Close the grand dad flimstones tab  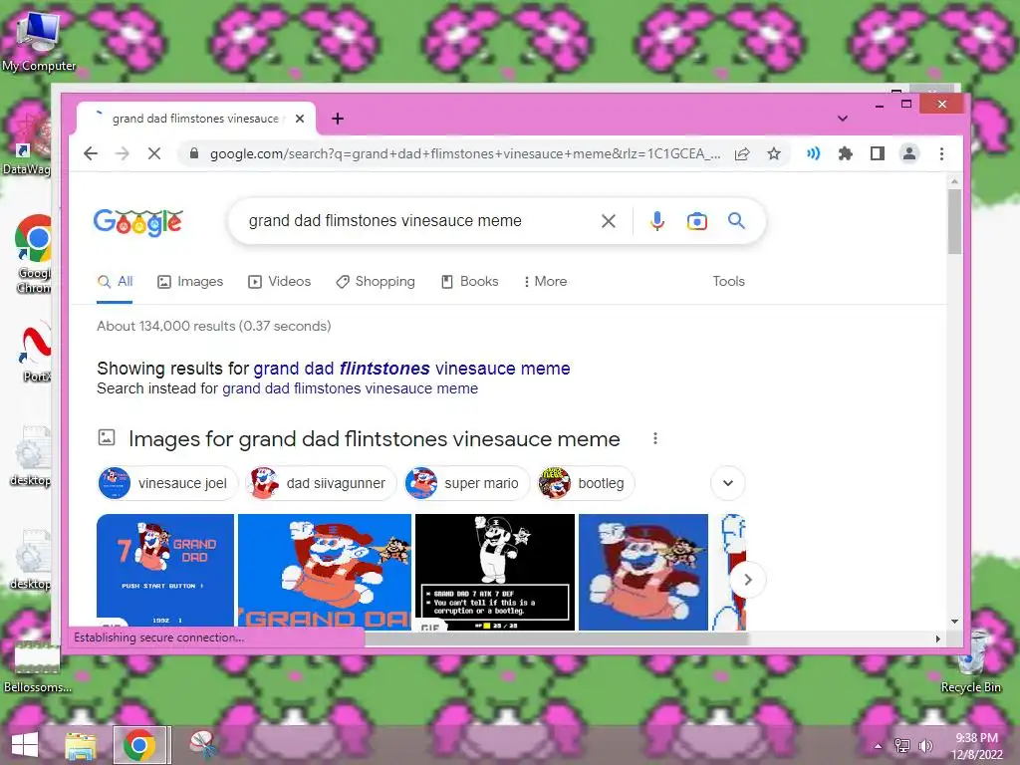(x=299, y=119)
